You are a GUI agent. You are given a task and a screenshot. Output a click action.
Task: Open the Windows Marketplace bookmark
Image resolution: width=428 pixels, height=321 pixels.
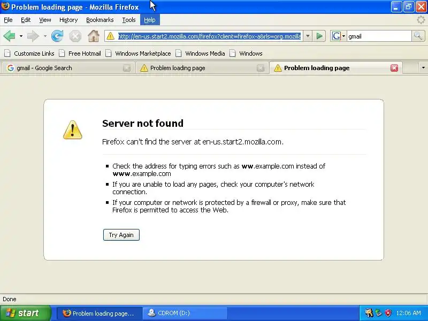tap(139, 53)
